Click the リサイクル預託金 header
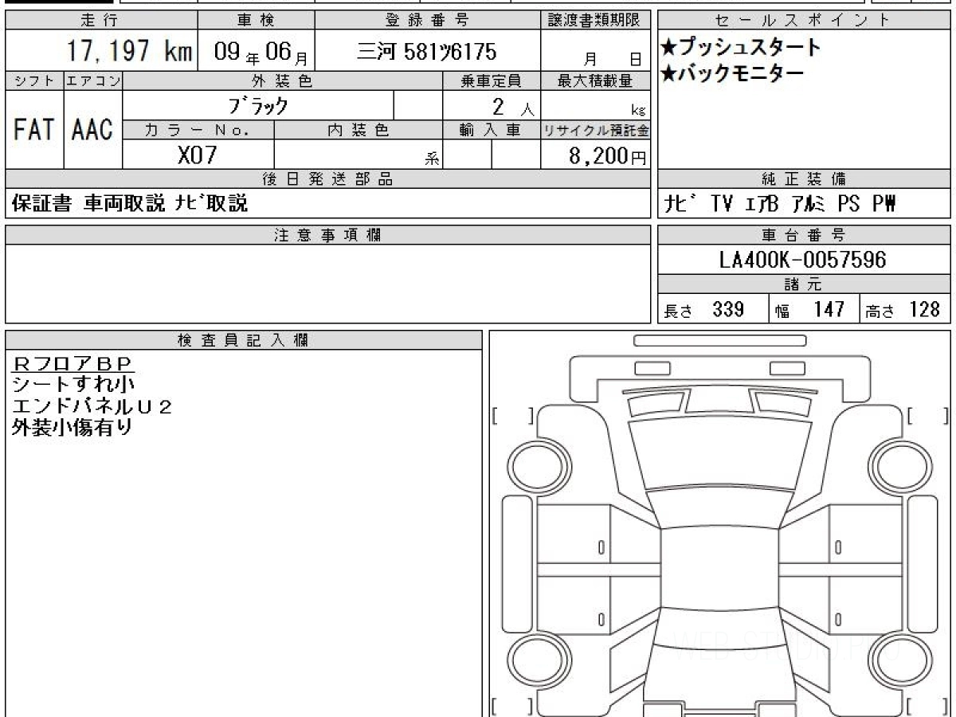Screen dimensions: 956x717 tap(595, 130)
